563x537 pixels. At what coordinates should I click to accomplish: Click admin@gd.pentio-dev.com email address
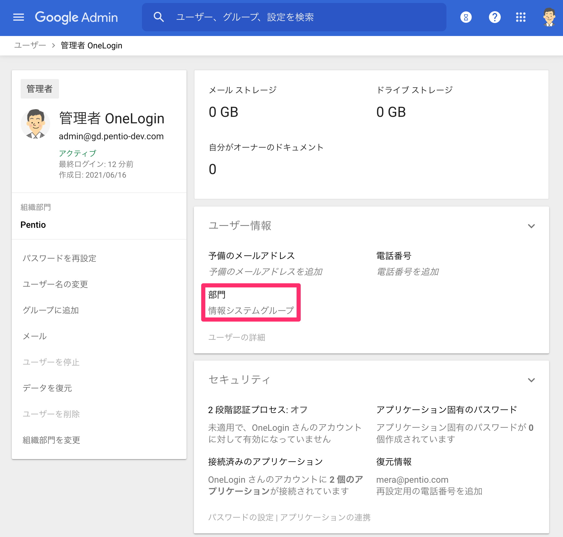click(111, 136)
